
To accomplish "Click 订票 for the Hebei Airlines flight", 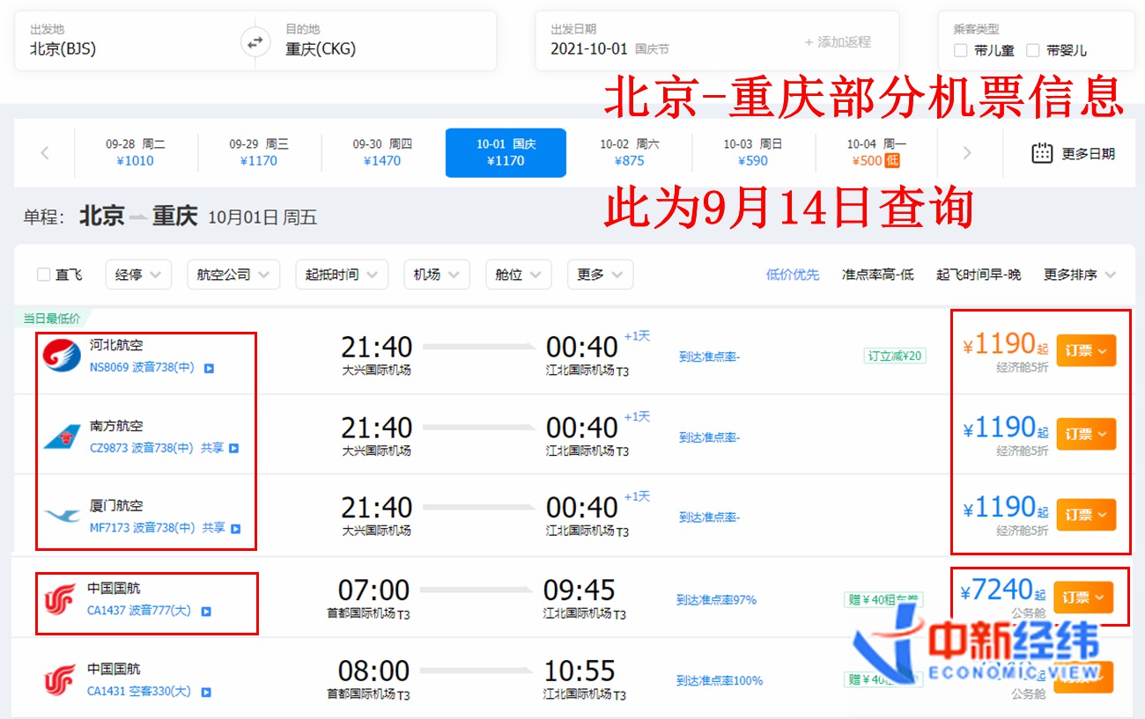I will click(x=1085, y=350).
